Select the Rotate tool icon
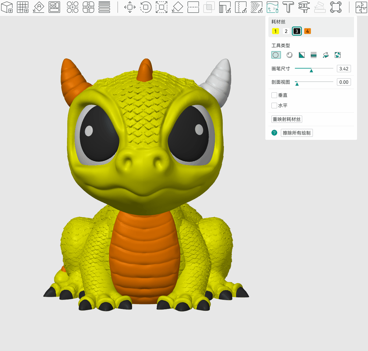368x351 pixels. coord(146,7)
